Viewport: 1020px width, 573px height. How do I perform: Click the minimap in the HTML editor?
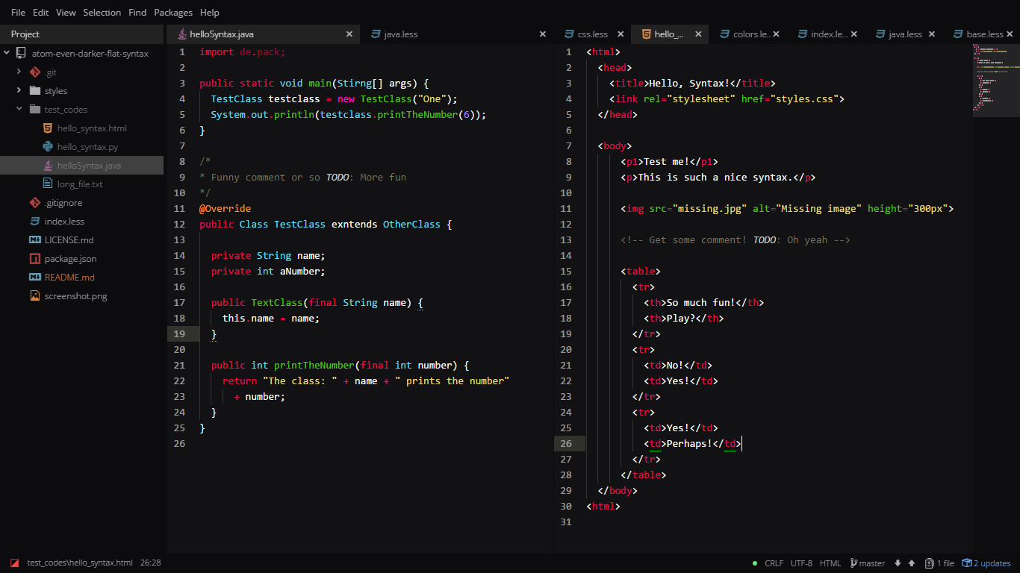(996, 80)
